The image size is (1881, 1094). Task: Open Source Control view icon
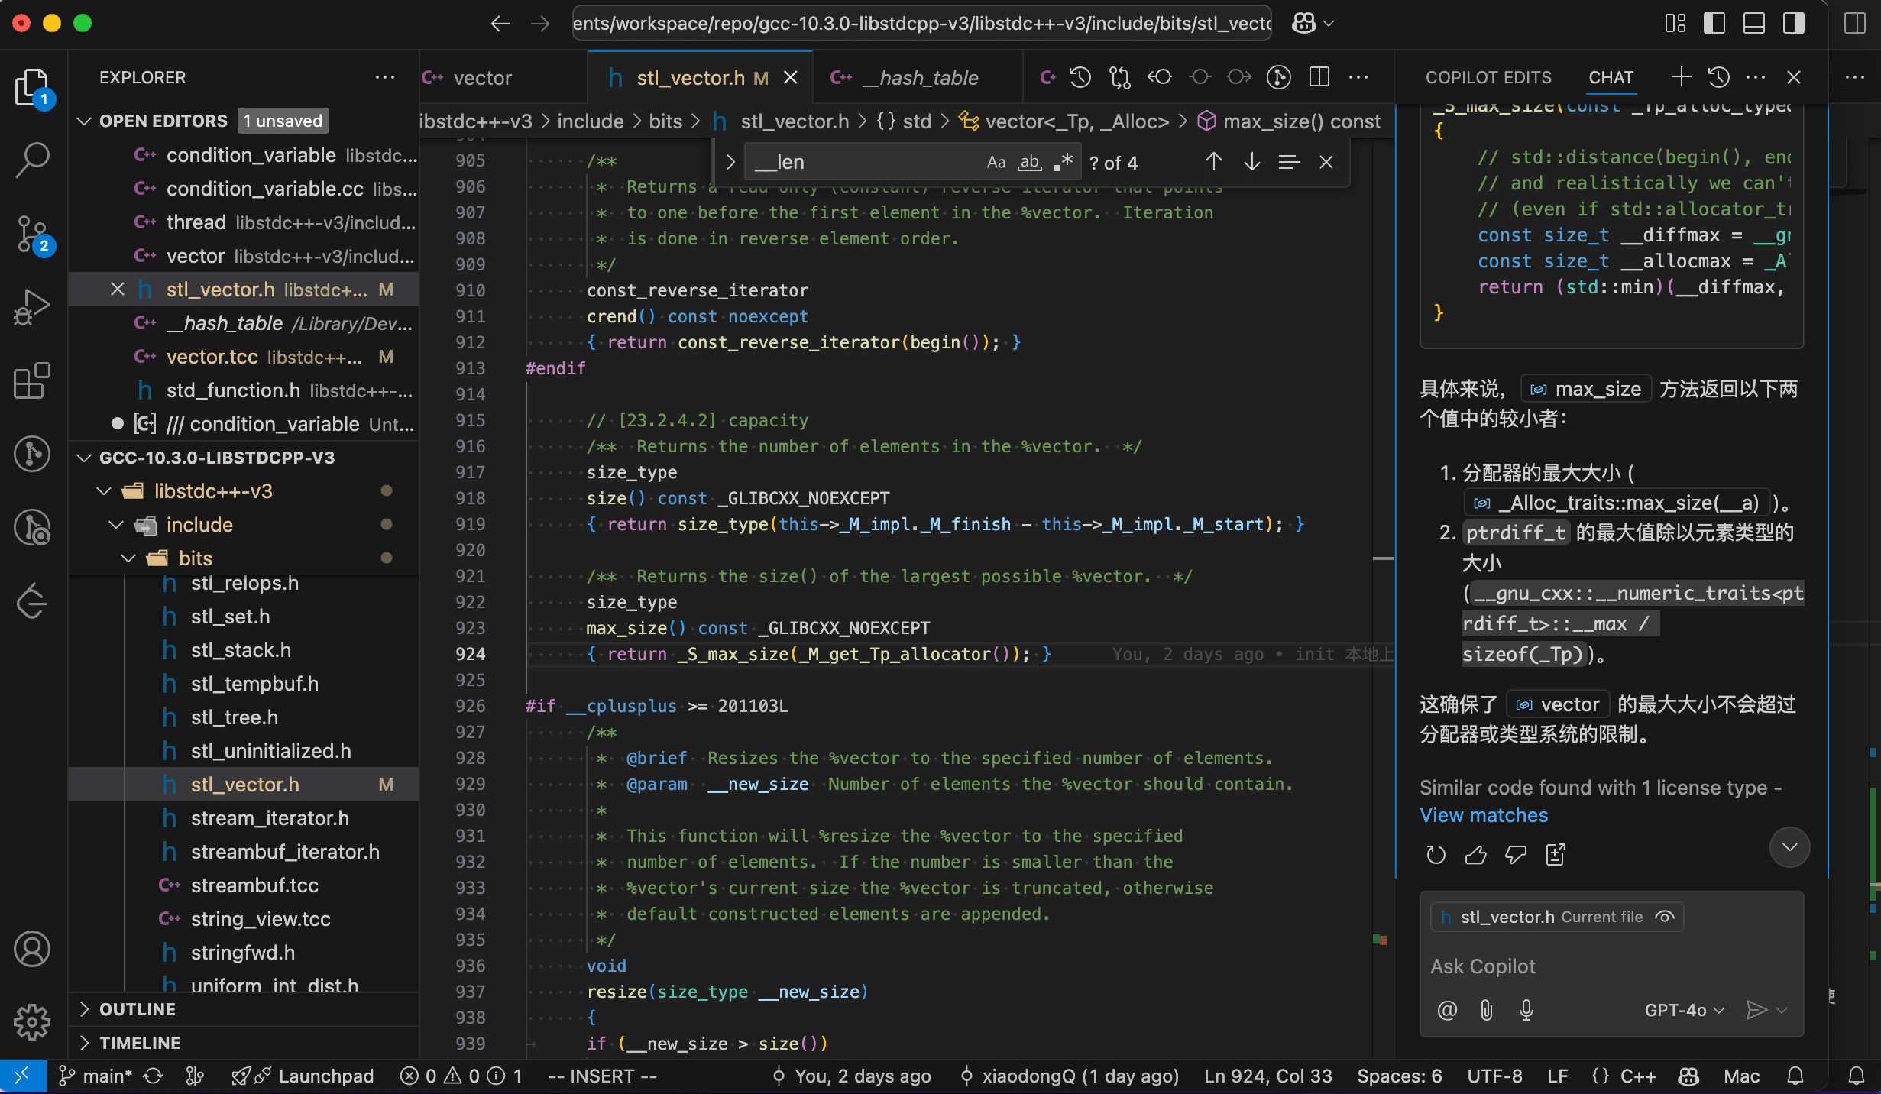[x=32, y=235]
